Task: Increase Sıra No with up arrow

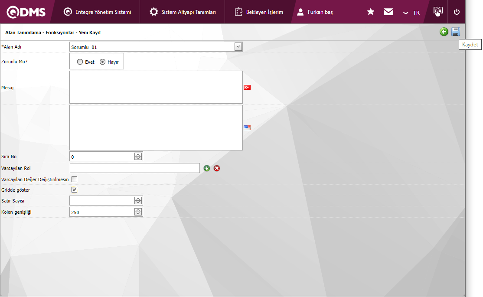Action: pos(138,155)
